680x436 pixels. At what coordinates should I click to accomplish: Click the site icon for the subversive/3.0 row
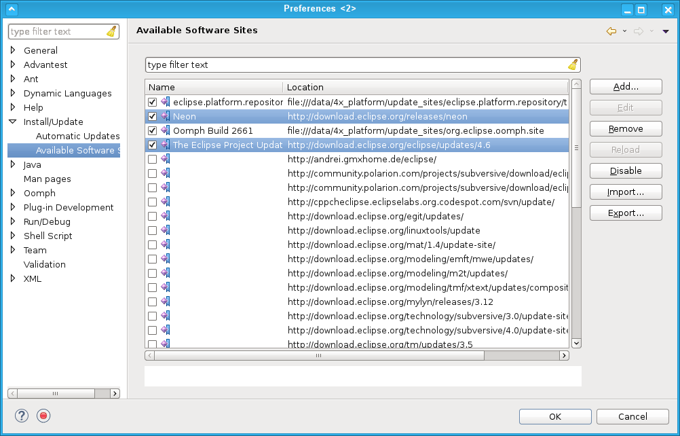point(165,315)
